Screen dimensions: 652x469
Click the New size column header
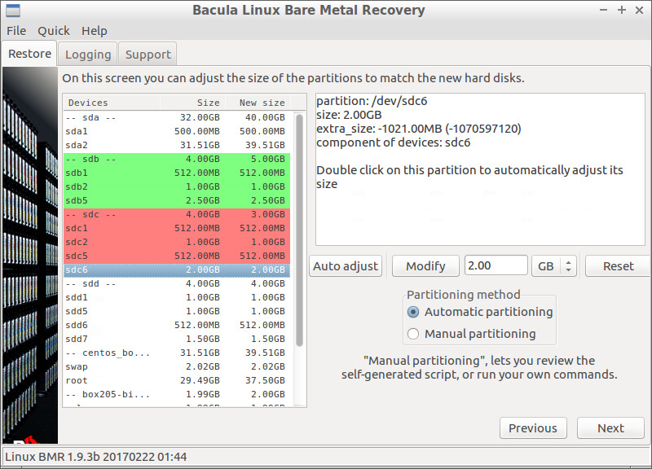258,103
